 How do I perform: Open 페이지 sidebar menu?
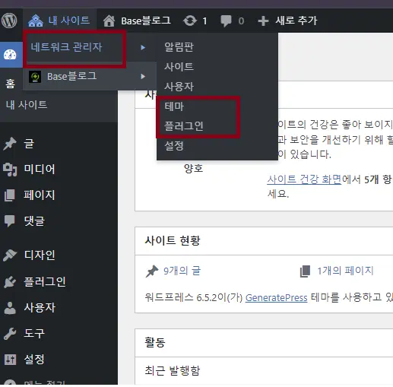pos(40,195)
